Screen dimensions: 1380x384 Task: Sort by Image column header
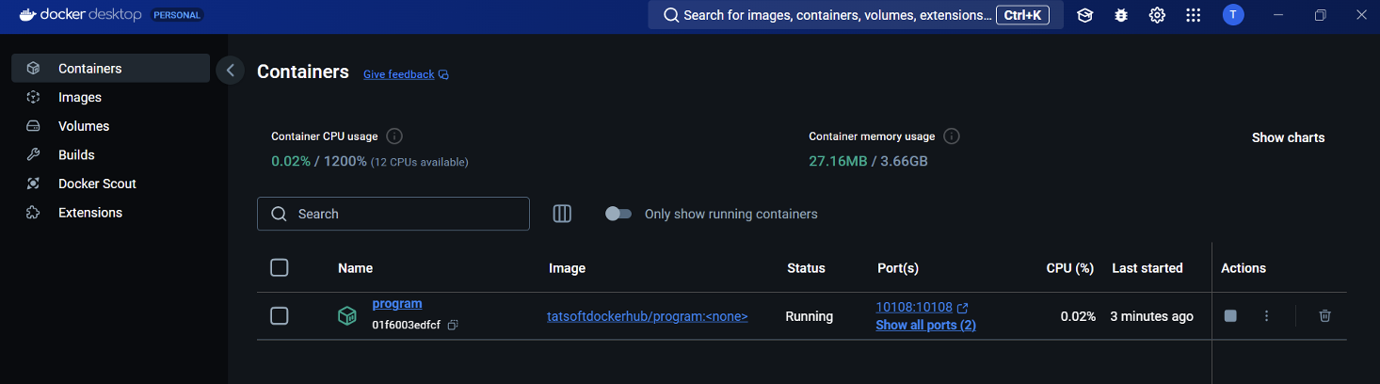click(x=567, y=268)
